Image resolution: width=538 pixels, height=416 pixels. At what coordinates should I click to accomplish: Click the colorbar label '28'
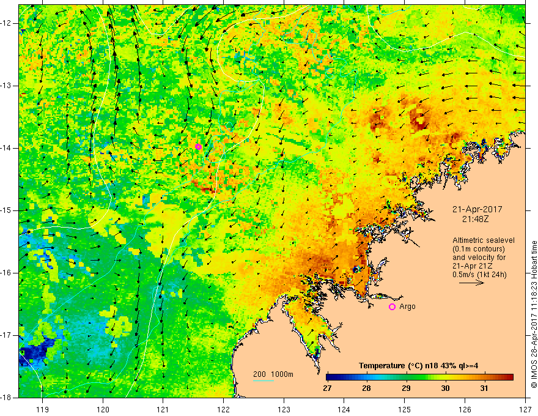point(366,388)
